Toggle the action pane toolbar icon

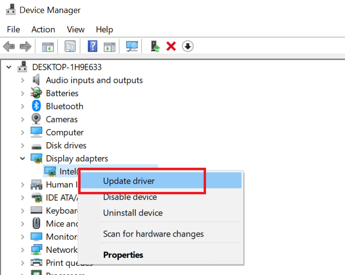coord(110,47)
